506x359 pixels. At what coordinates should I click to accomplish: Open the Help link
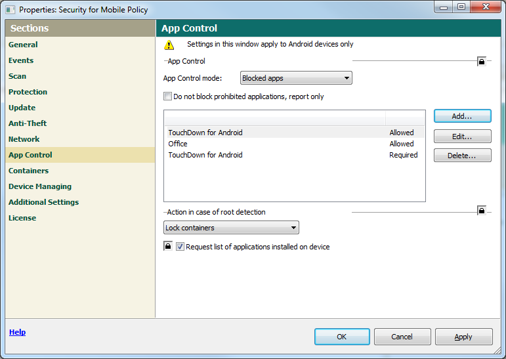click(18, 332)
